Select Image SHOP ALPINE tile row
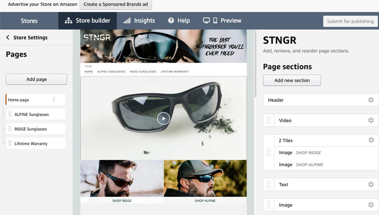Viewport: 379px width, 215px height. 326,165
